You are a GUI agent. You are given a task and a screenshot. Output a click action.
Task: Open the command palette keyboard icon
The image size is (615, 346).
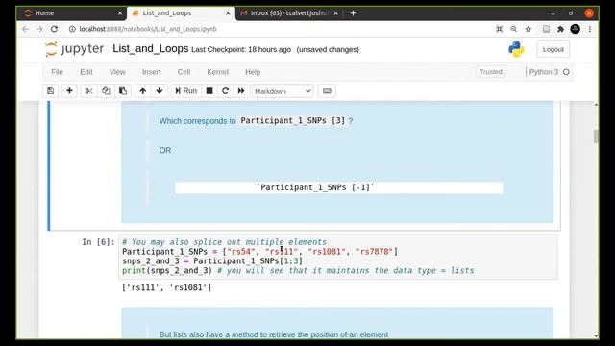327,91
